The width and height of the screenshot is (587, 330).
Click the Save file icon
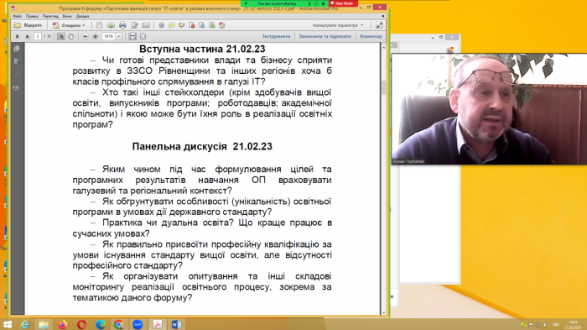click(x=99, y=25)
